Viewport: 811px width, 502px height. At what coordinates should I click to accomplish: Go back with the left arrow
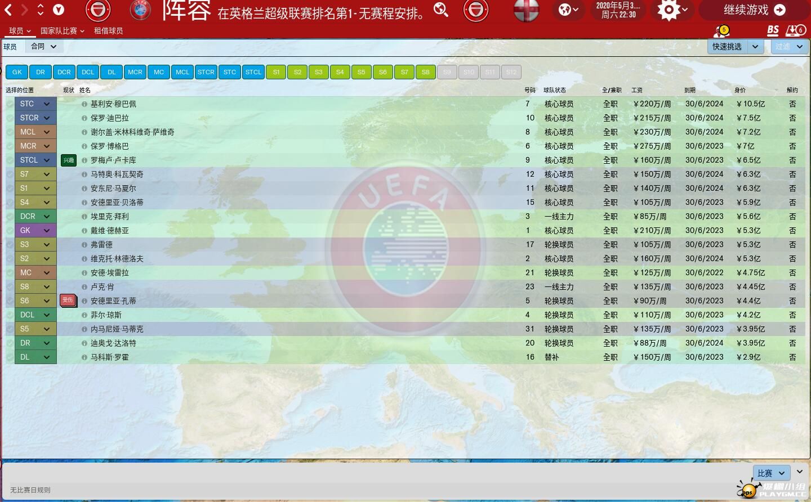click(8, 10)
